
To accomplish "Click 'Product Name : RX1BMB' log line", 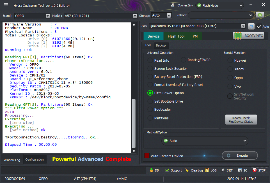I will (x=36, y=28).
